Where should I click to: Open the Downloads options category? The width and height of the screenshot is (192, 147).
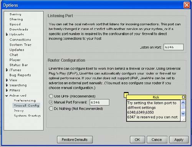[19, 29]
